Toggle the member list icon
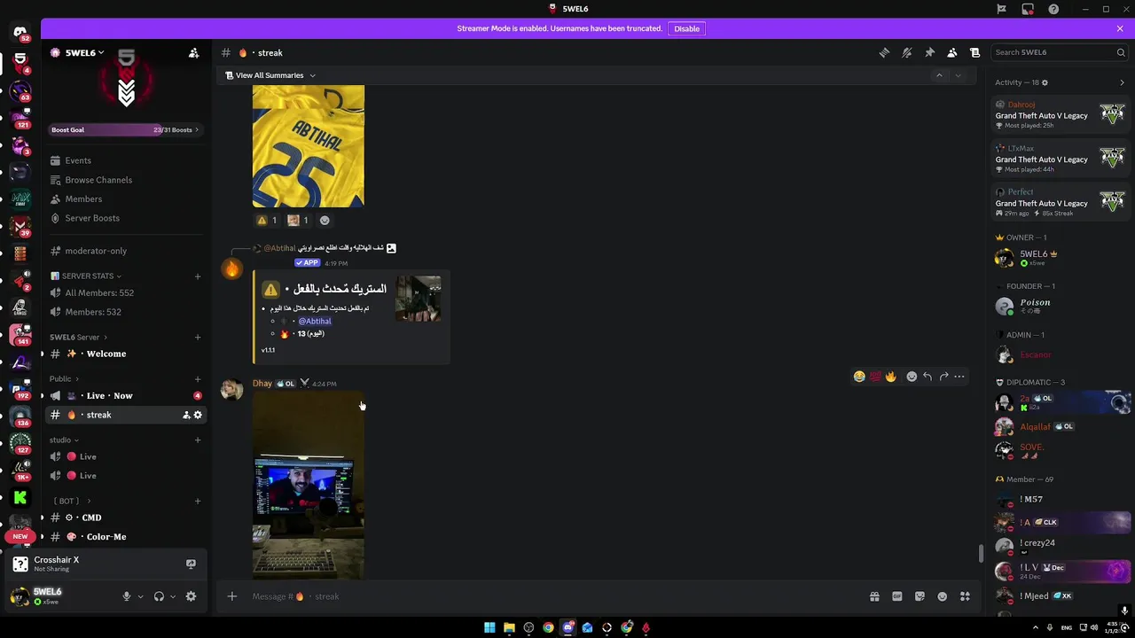The image size is (1135, 638). tap(952, 52)
